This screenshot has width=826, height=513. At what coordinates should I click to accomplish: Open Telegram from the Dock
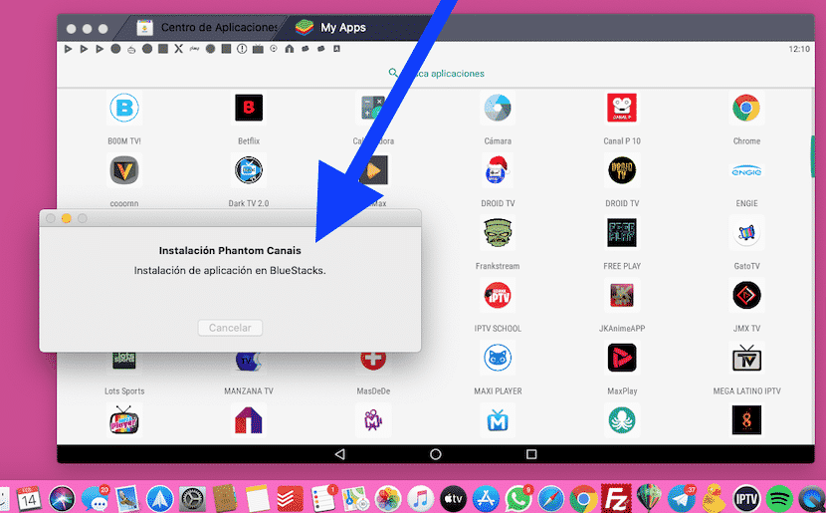click(681, 499)
